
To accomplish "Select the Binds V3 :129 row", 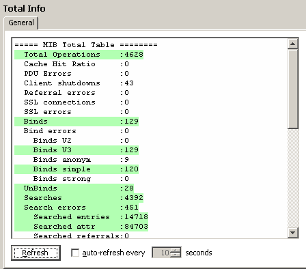I will (76, 150).
